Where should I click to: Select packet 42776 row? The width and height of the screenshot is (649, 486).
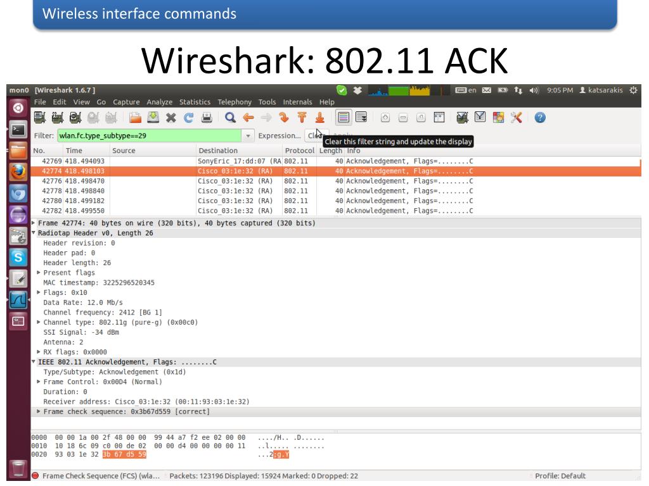tap(336, 181)
